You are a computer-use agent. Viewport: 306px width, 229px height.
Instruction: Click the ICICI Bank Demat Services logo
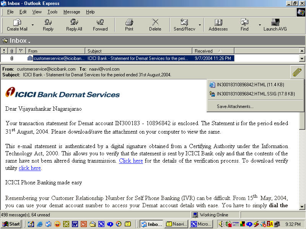pos(62,92)
